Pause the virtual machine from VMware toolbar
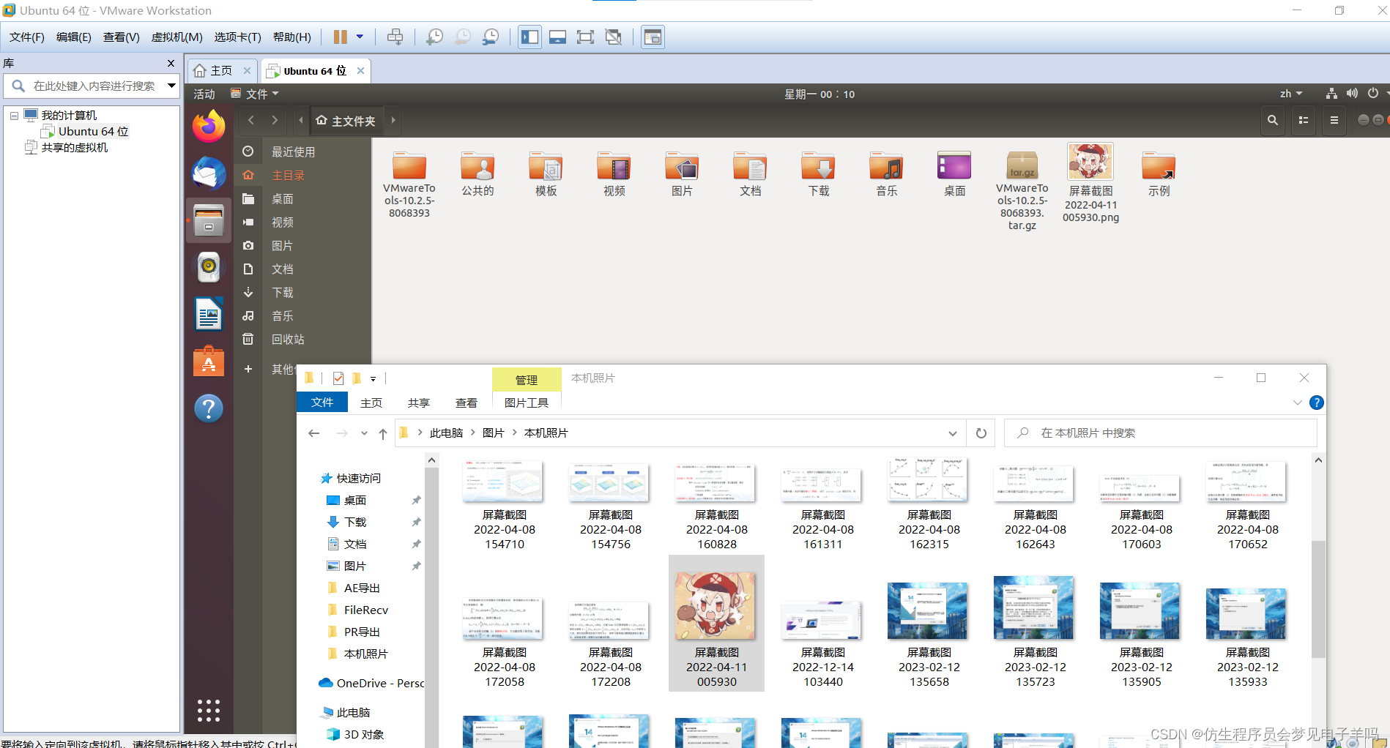Viewport: 1390px width, 748px height. (x=341, y=37)
